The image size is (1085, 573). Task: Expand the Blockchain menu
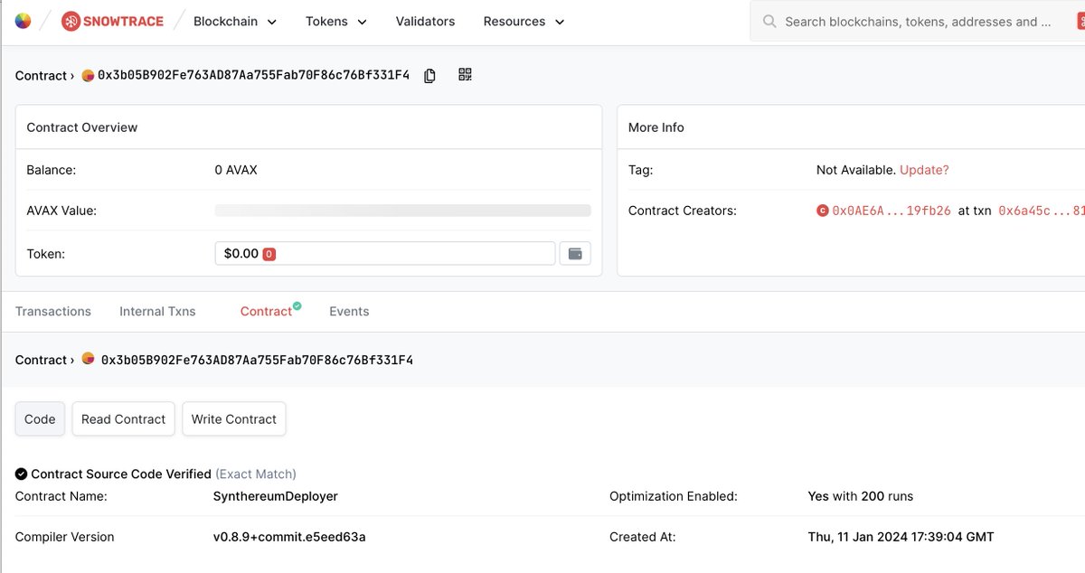point(235,21)
